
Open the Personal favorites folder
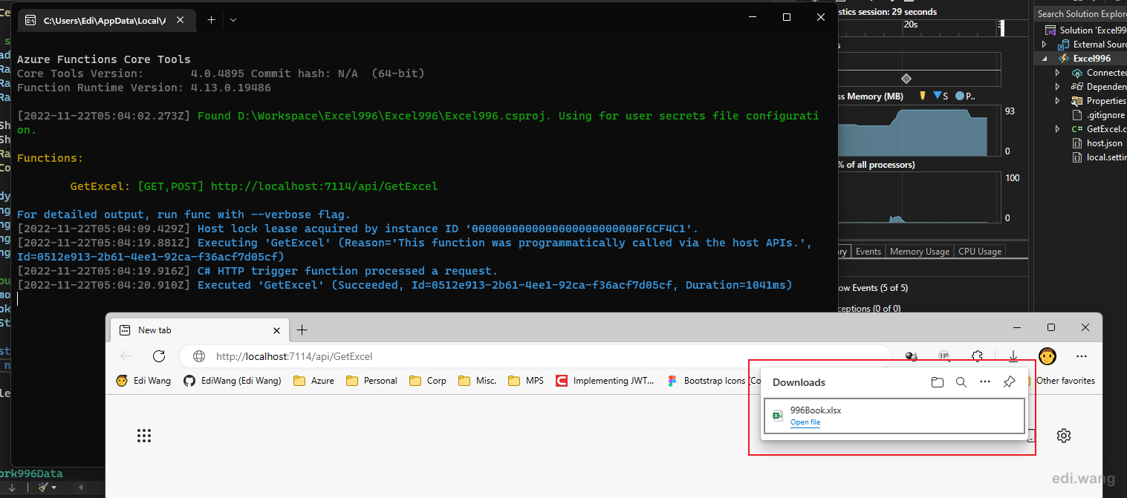coord(371,381)
